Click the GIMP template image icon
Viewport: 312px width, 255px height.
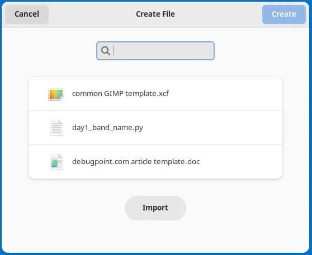pyautogui.click(x=56, y=94)
